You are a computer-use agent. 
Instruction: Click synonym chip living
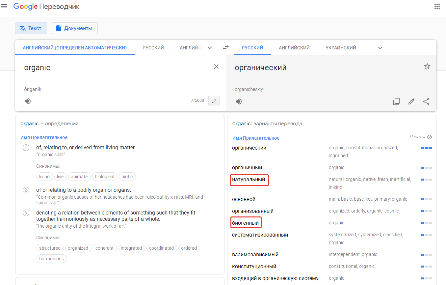(x=44, y=177)
